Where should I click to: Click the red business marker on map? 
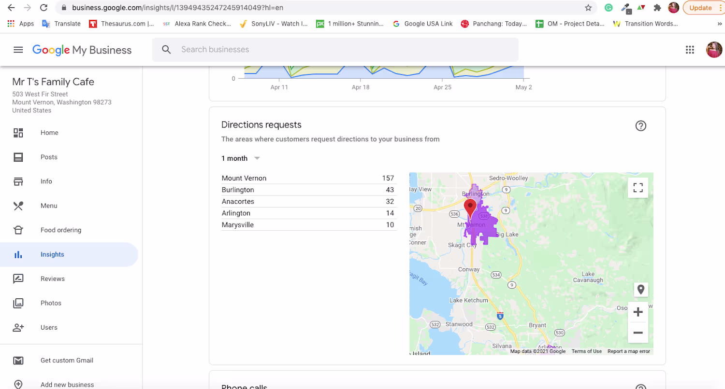[469, 208]
